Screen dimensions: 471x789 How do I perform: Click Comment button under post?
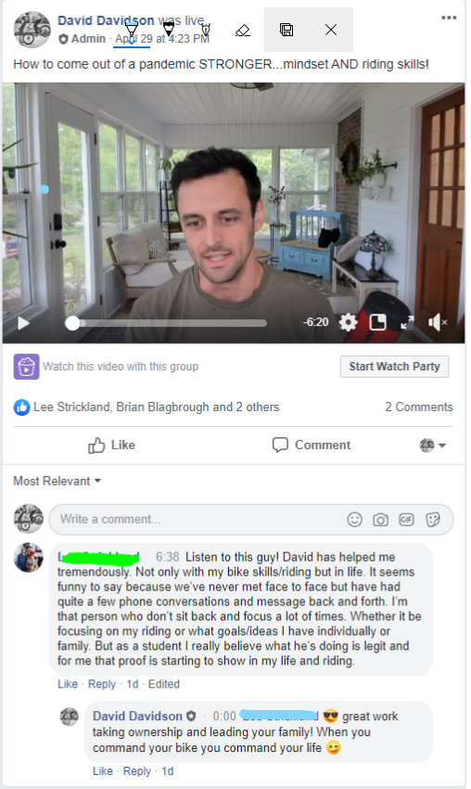[312, 445]
